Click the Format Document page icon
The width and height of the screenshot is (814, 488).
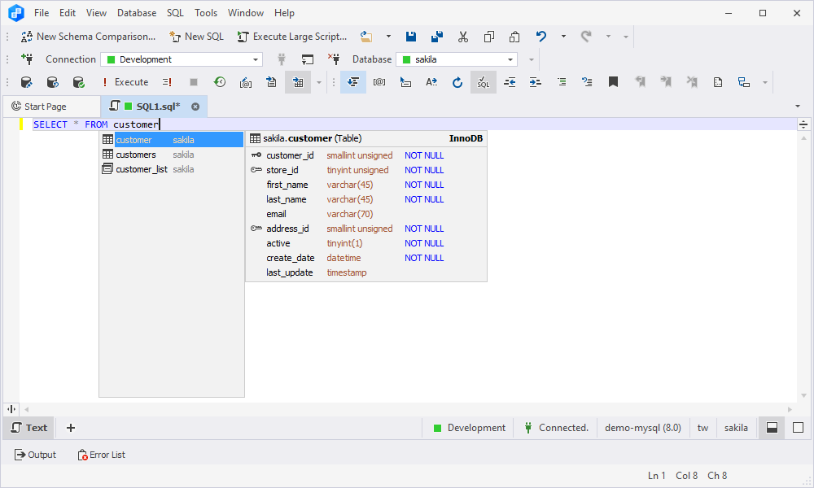pyautogui.click(x=718, y=82)
